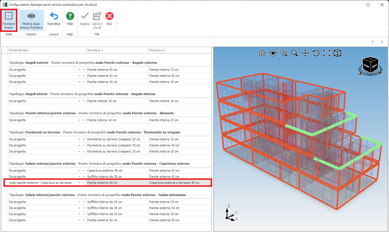This screenshot has width=389, height=232.
Task: Toggle Frontiere lineari view
Action: (x=9, y=20)
